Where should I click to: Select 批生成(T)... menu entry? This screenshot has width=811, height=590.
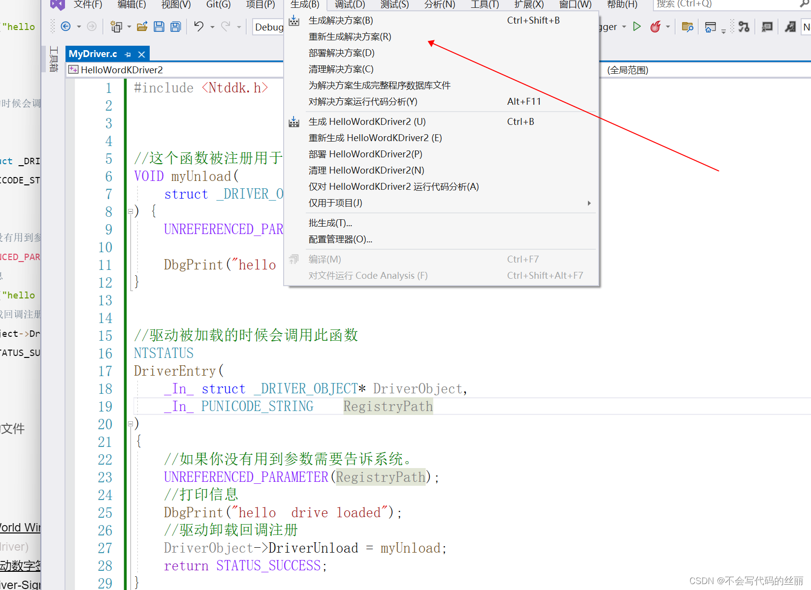[442, 223]
